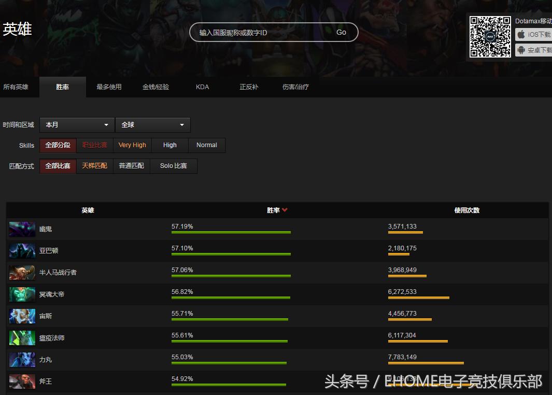
Task: Open the 最多使用 tab
Action: pyautogui.click(x=109, y=87)
